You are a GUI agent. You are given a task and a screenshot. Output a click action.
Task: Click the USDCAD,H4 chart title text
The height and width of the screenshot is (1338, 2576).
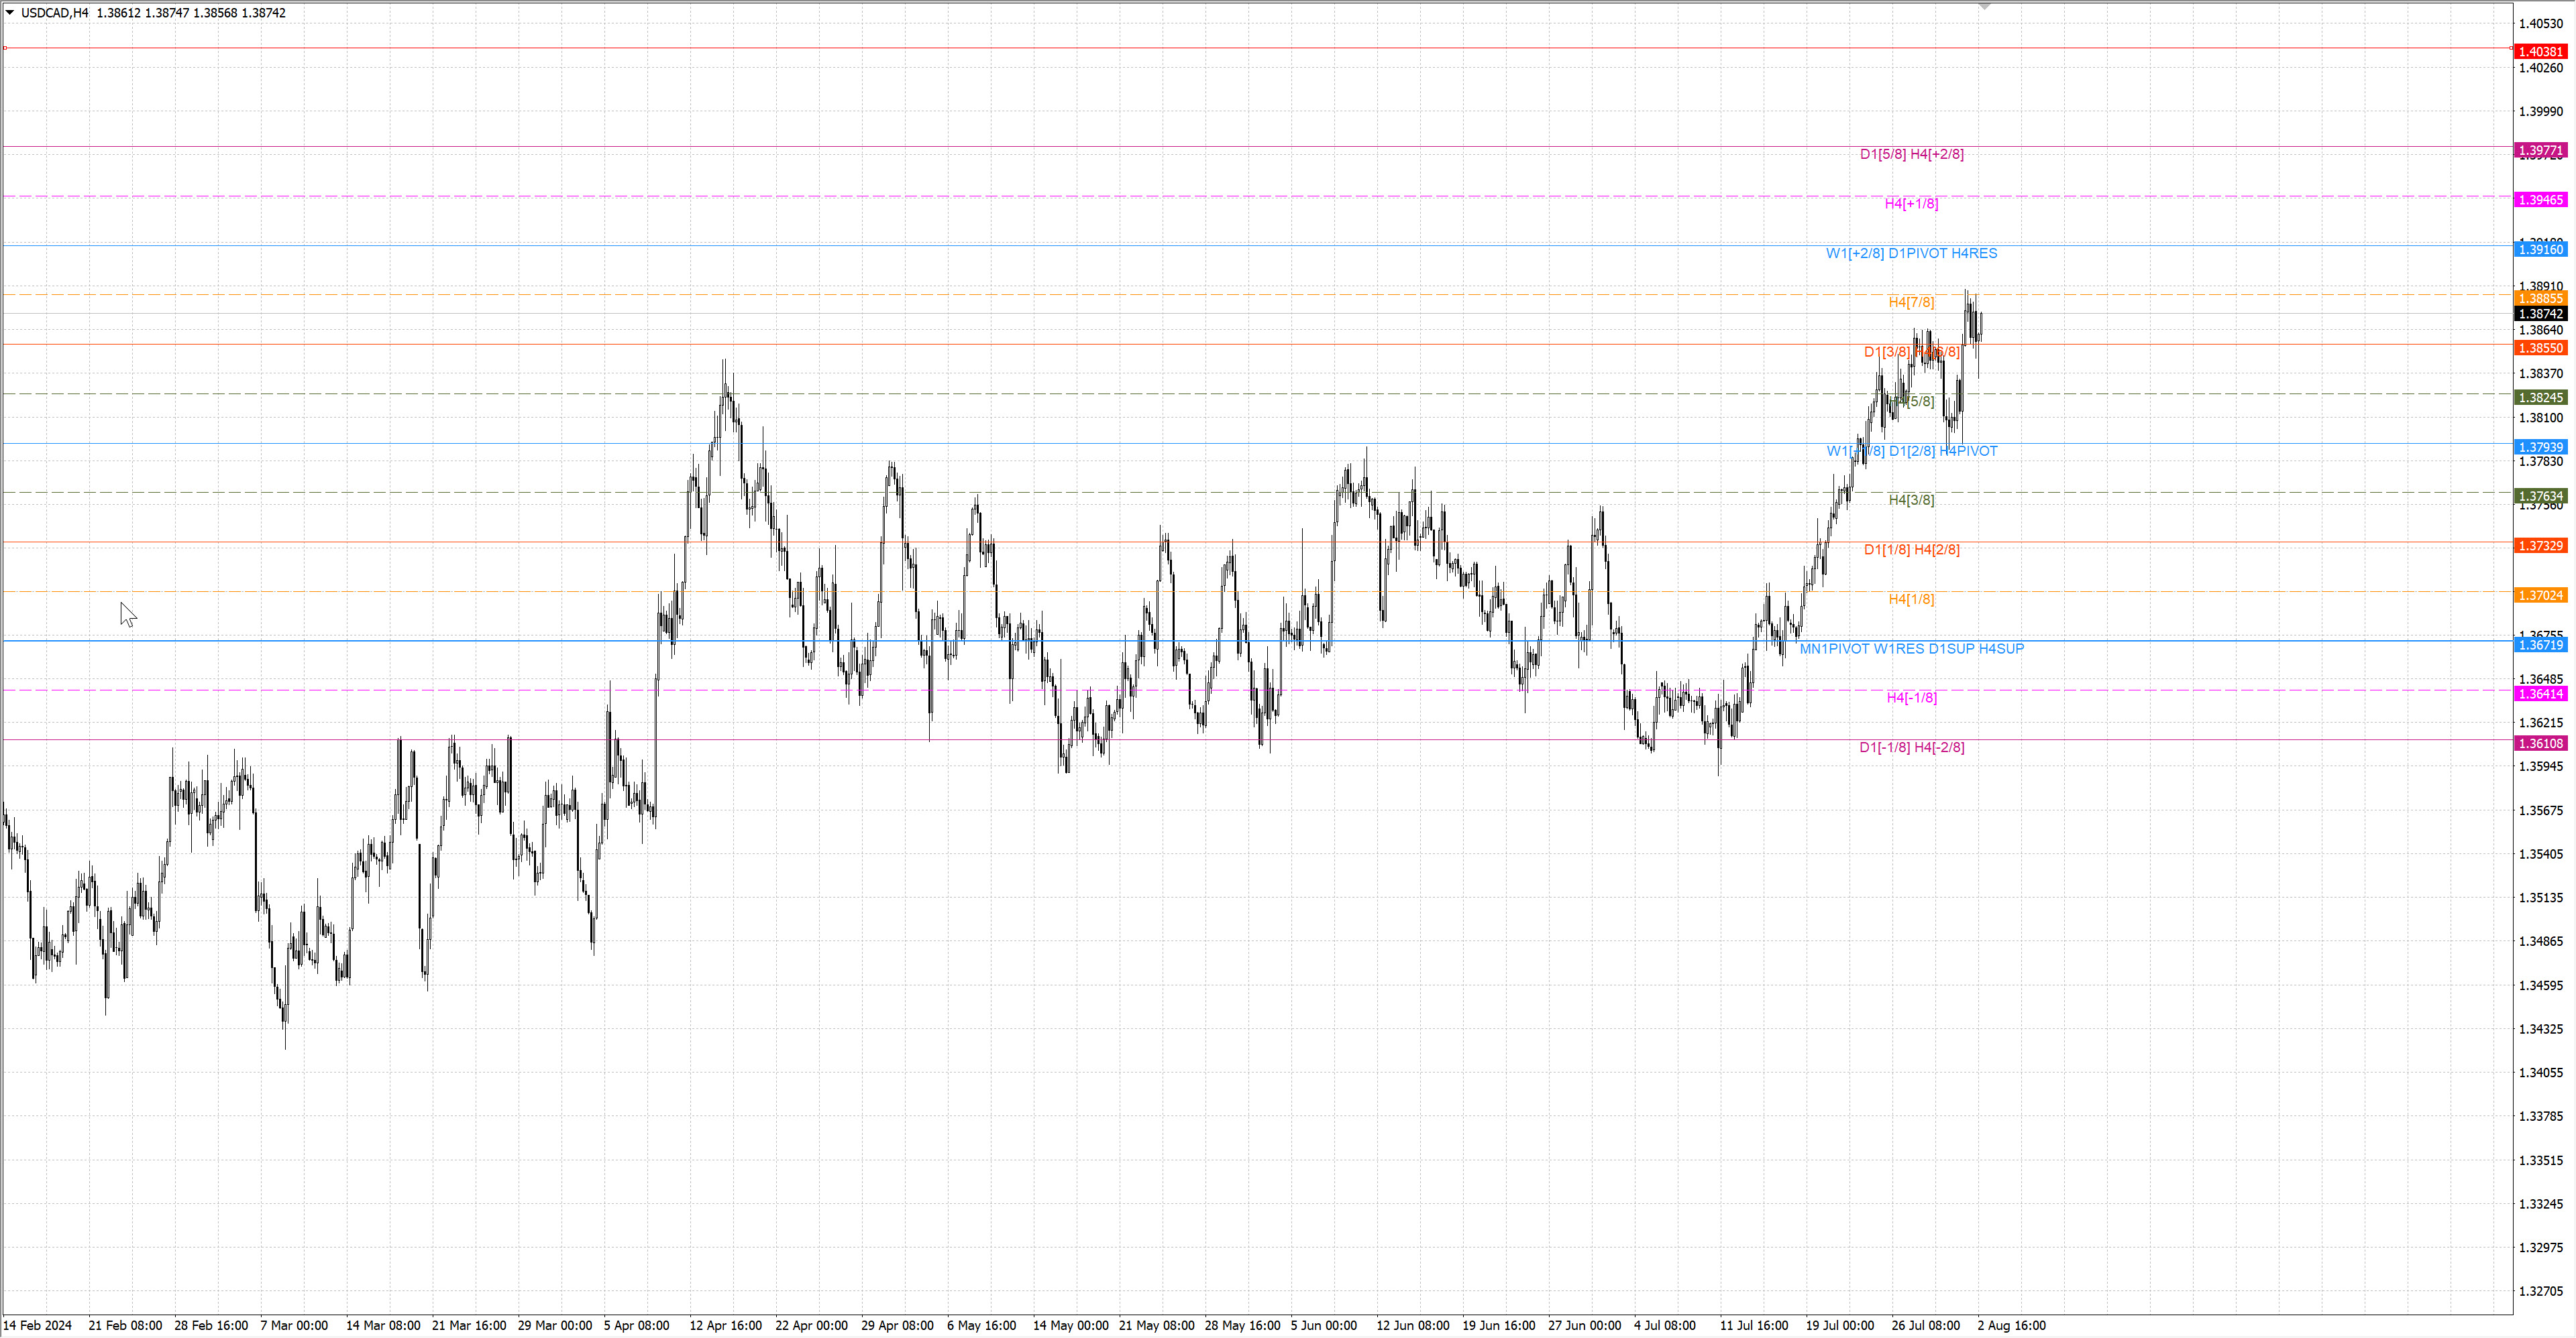54,13
